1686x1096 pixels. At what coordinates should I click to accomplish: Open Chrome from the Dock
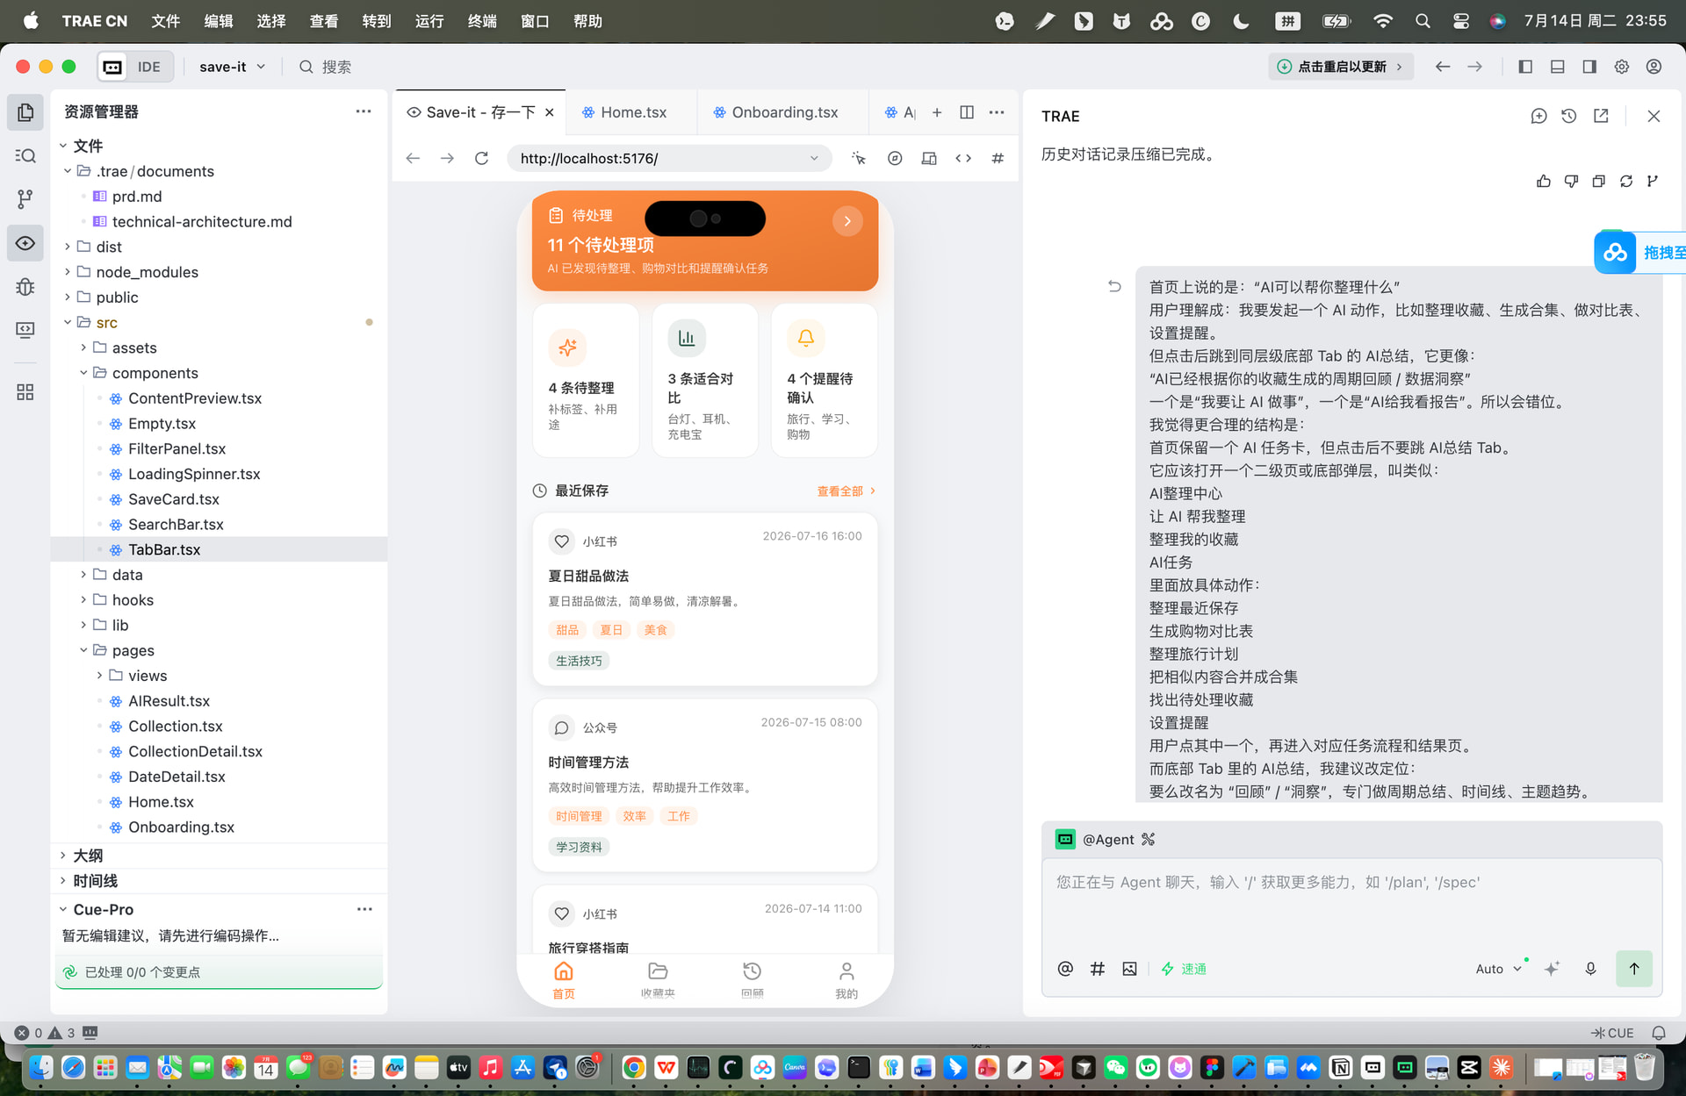[634, 1067]
